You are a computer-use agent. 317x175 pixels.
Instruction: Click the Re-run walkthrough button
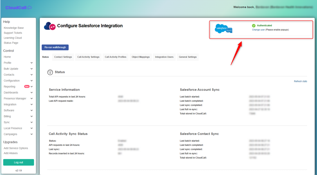click(55, 48)
